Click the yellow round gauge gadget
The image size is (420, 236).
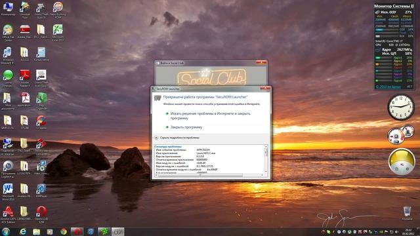tap(401, 161)
